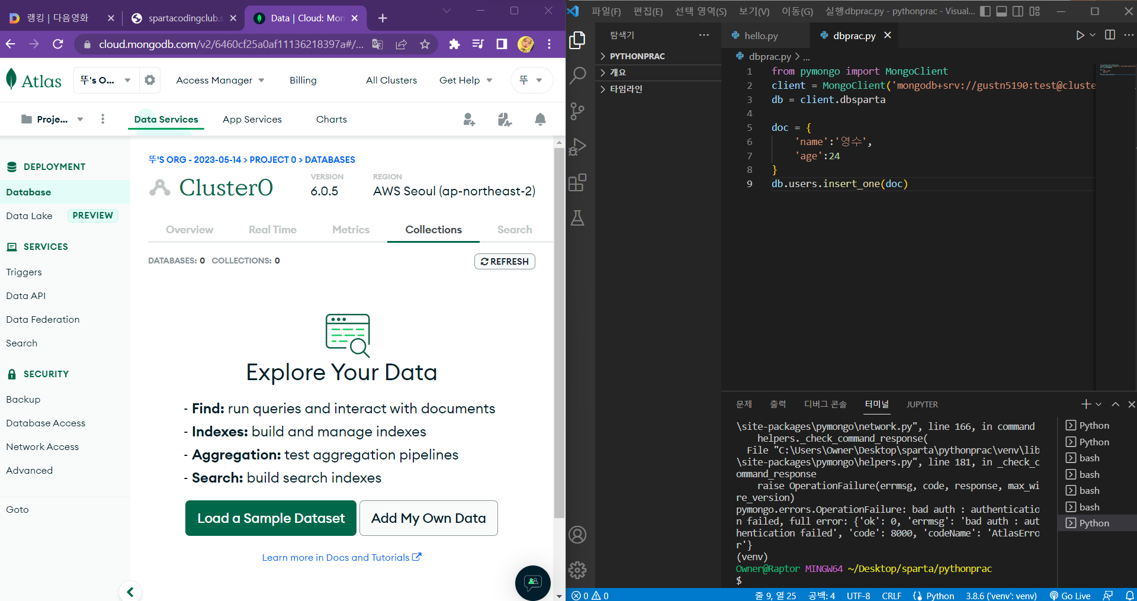The image size is (1137, 601).
Task: Maximize the terminal panel size
Action: pos(1115,404)
